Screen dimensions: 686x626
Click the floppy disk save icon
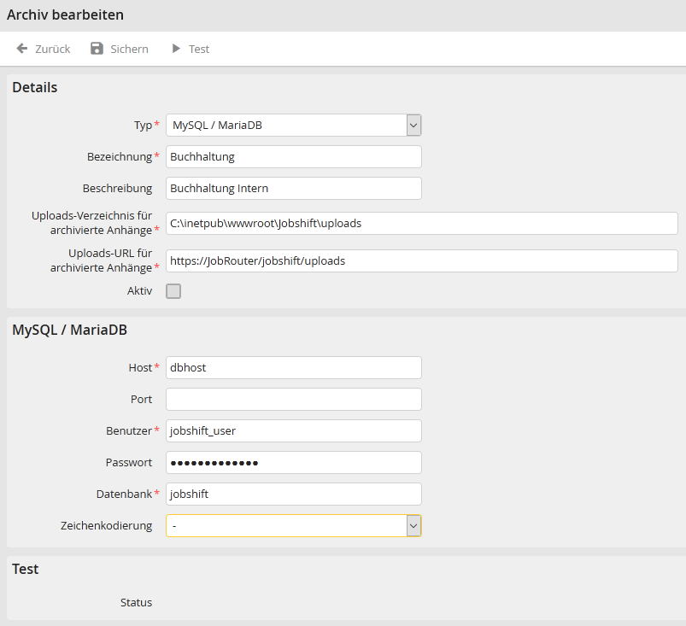(97, 49)
